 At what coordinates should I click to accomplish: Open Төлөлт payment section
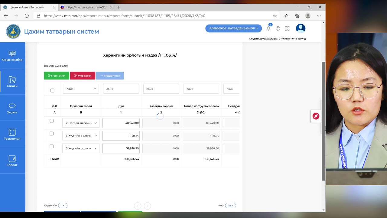click(x=12, y=161)
